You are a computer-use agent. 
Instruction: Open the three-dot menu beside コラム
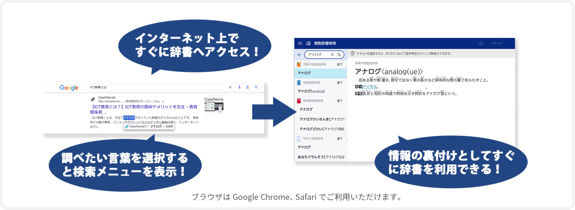pos(163,101)
